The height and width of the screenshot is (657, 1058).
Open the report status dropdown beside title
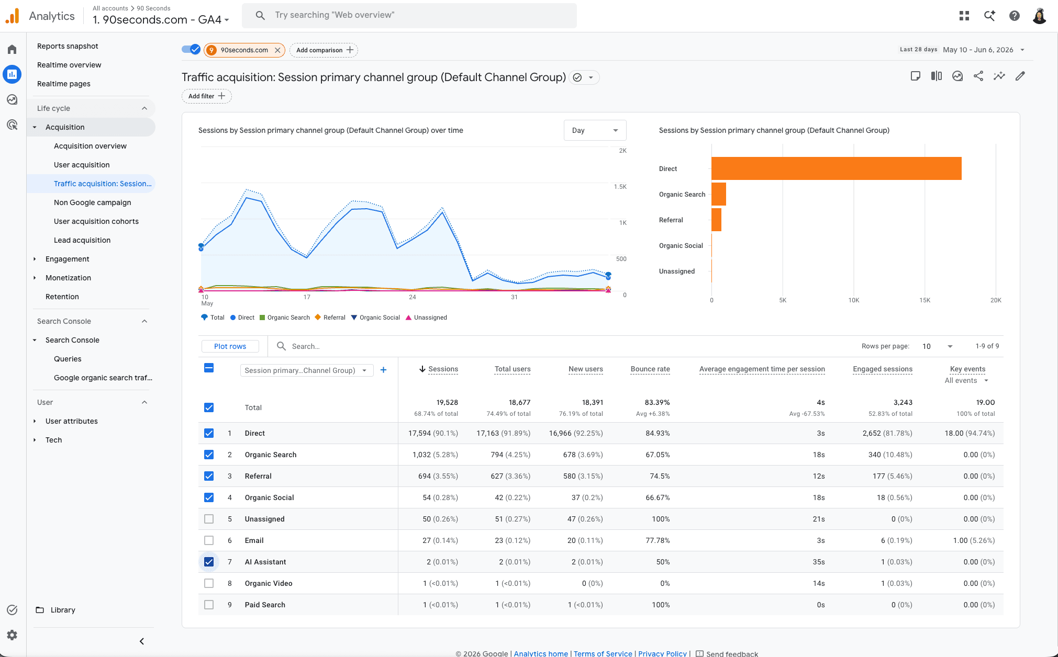584,77
